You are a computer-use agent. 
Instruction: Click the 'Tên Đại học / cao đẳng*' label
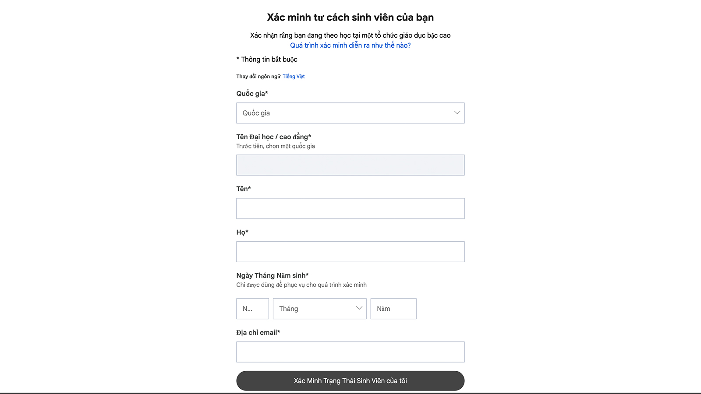[273, 137]
